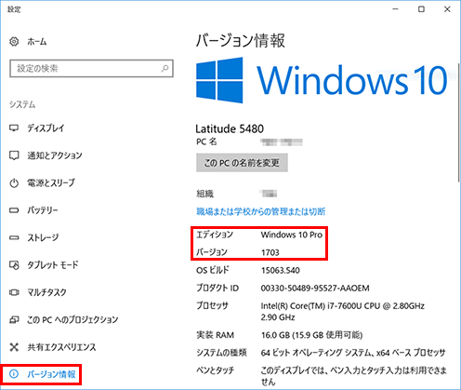Click the システム section label

22,104
